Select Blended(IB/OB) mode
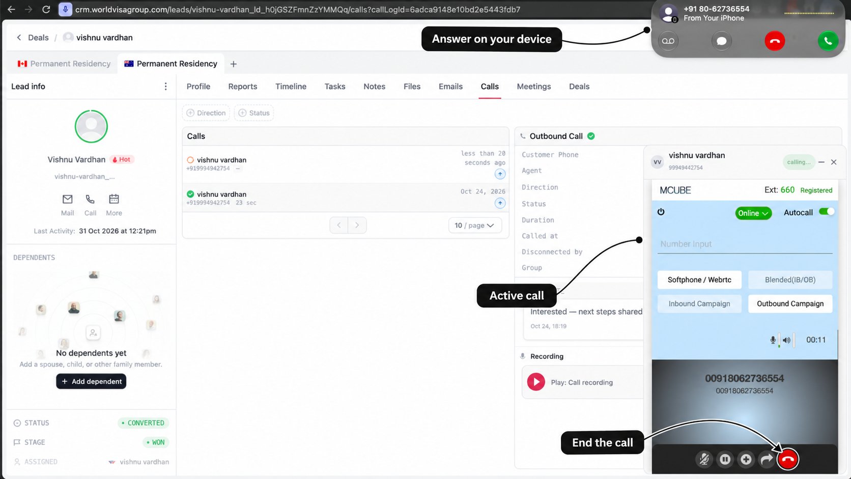Screen dimensions: 851x479 pos(790,279)
